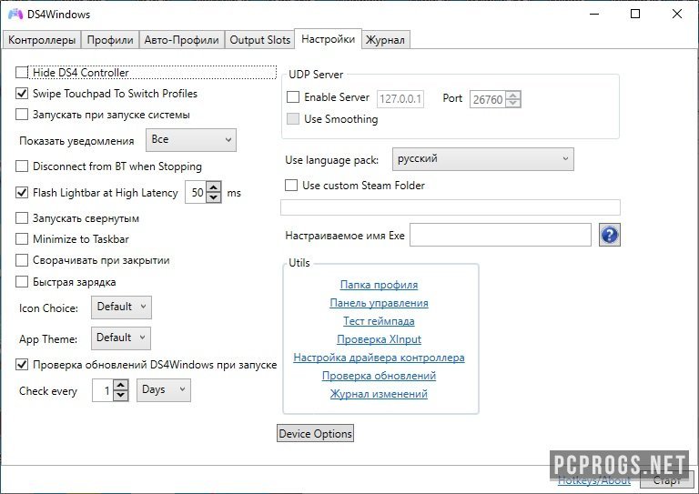This screenshot has width=699, height=494.
Task: Open the Output Slots tab
Action: click(x=259, y=40)
